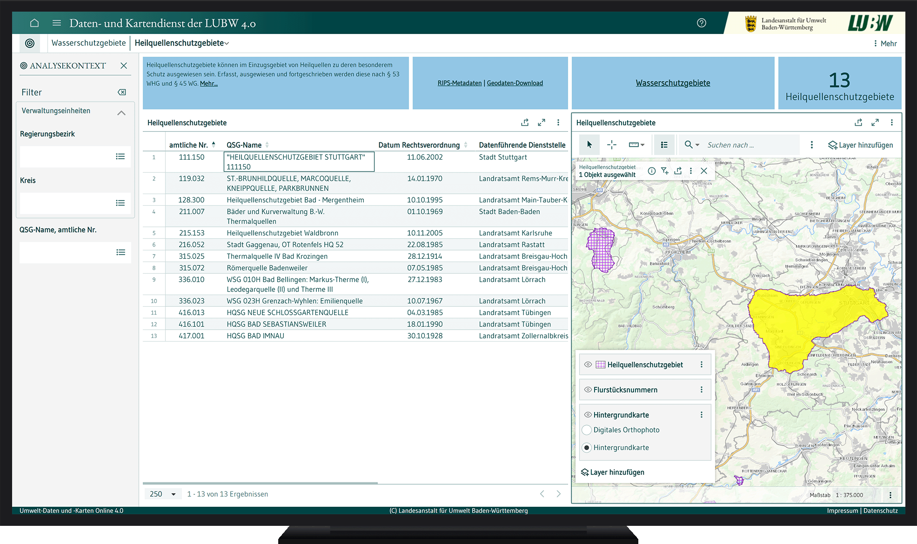Toggle the map legend list icon
The image size is (917, 544).
664,145
